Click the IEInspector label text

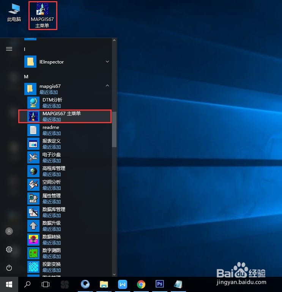52,62
